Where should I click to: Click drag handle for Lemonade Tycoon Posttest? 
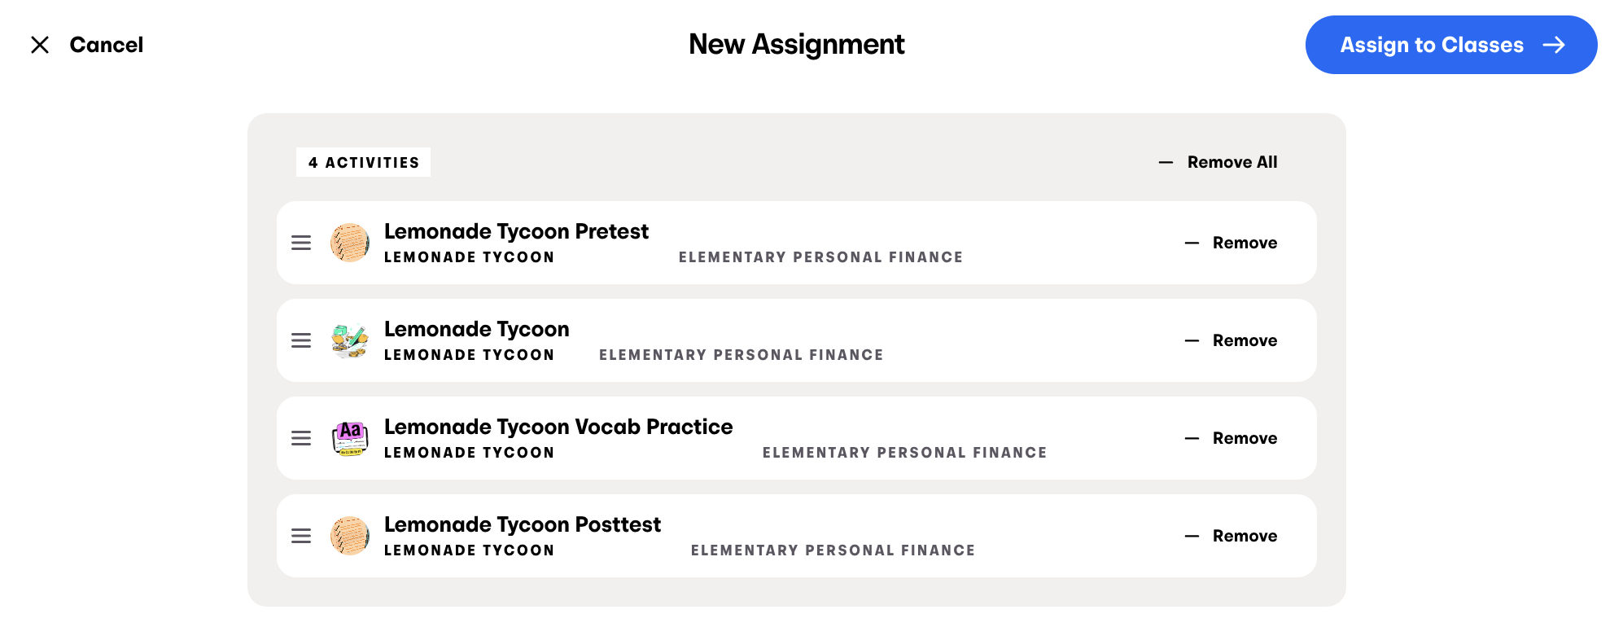(x=301, y=536)
